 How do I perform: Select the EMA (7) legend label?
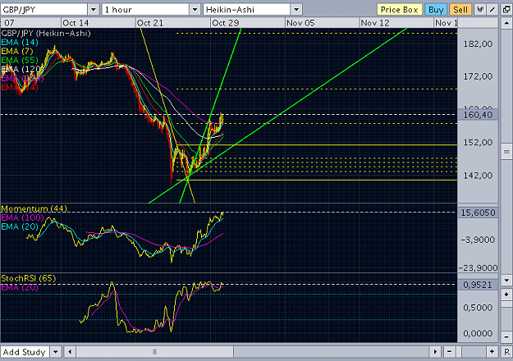point(17,52)
